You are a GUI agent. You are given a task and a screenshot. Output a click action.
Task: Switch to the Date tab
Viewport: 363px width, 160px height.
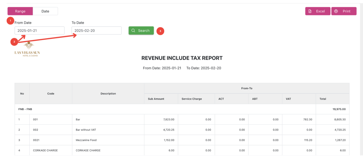pos(45,11)
